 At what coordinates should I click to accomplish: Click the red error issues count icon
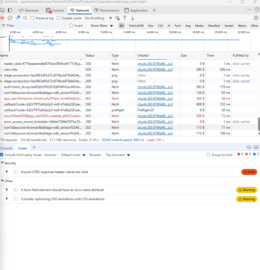(x=239, y=154)
